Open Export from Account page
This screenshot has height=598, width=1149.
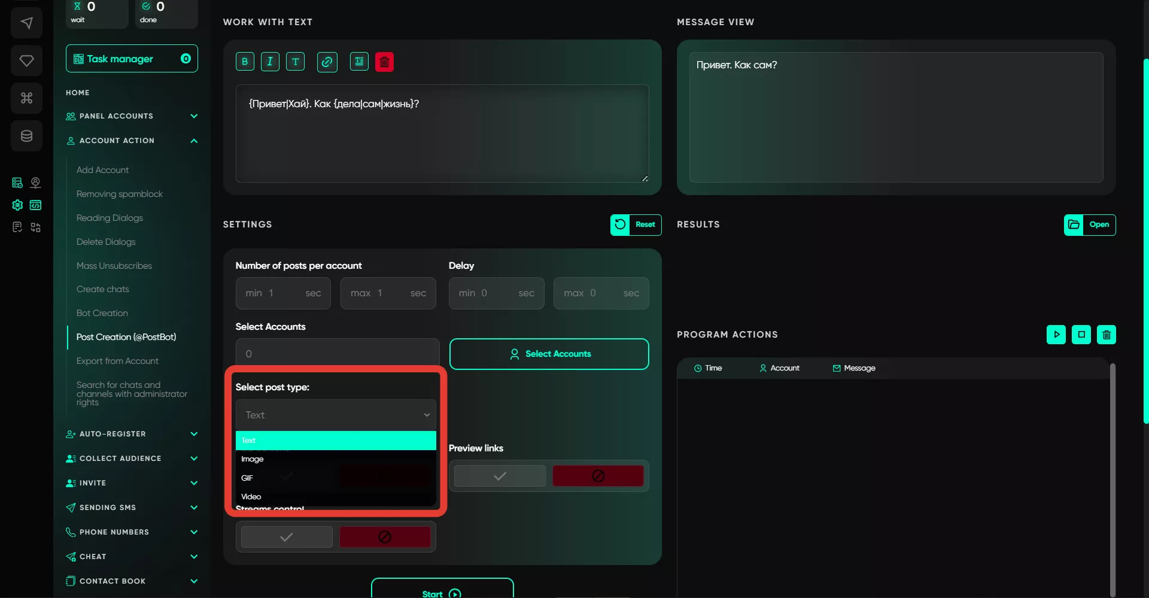click(117, 361)
